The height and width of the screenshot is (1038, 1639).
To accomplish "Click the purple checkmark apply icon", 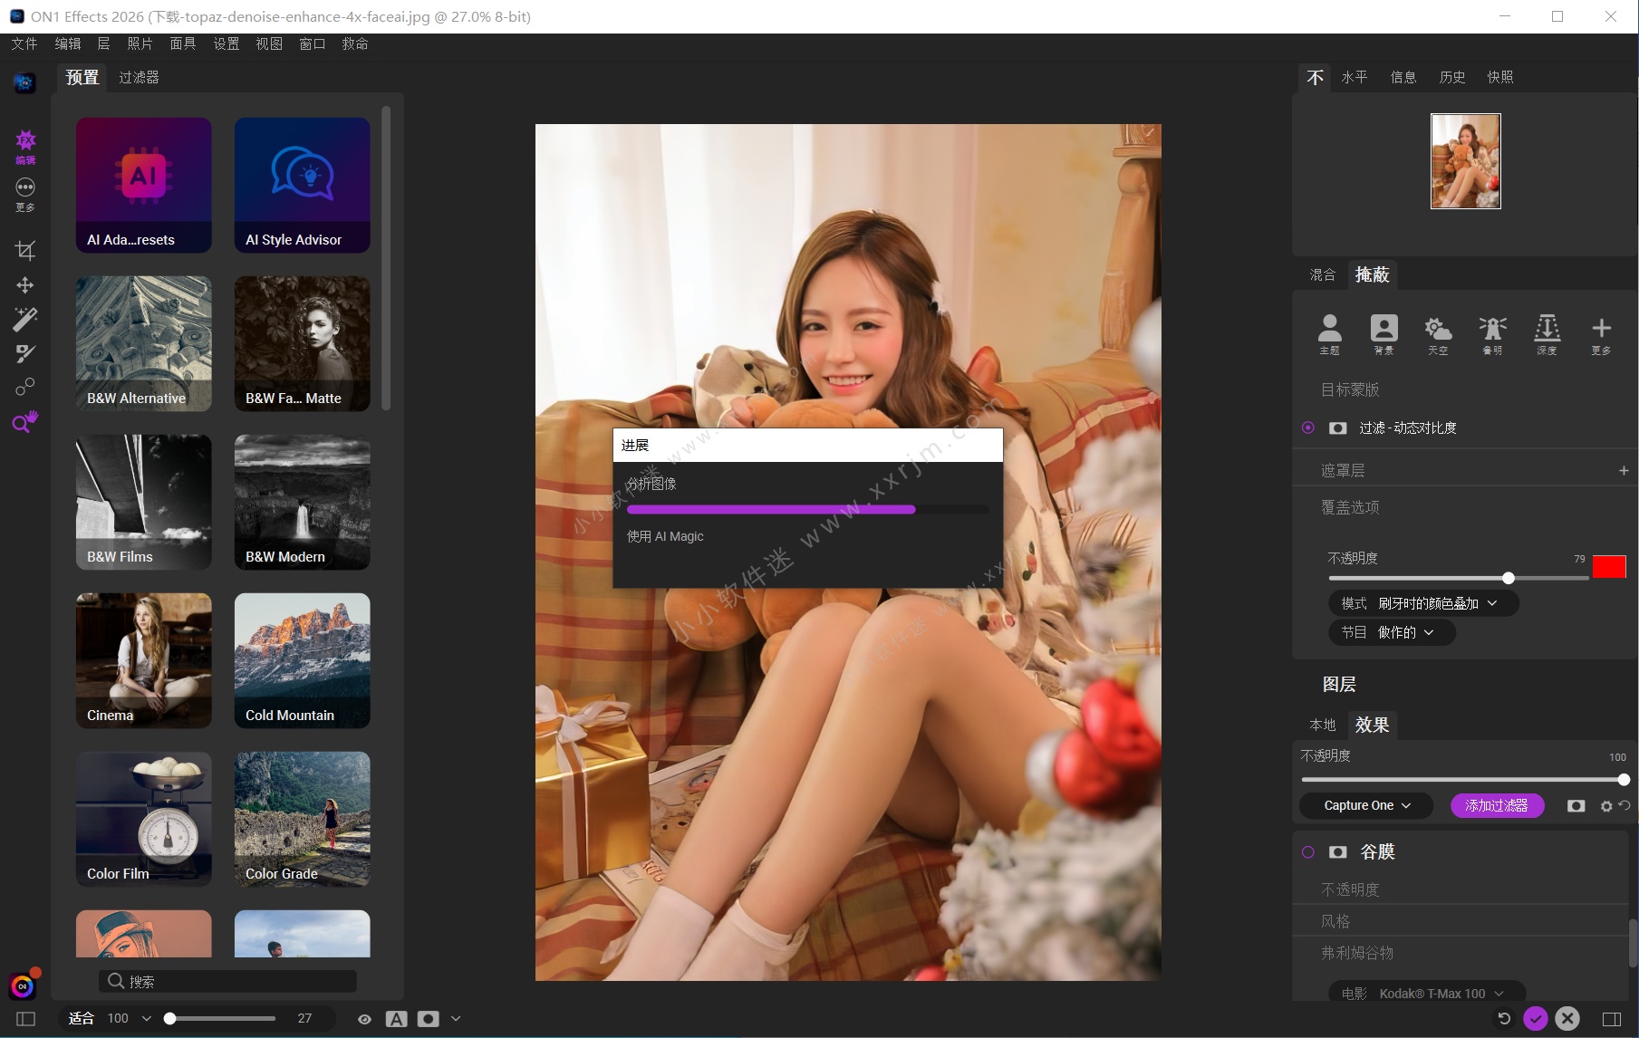I will tap(1535, 1019).
